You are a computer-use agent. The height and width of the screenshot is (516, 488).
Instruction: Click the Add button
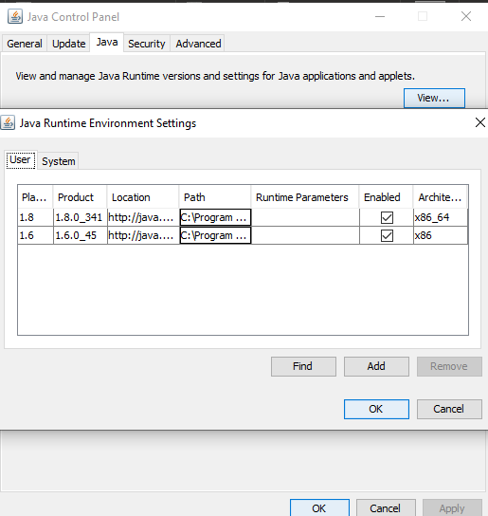click(376, 366)
